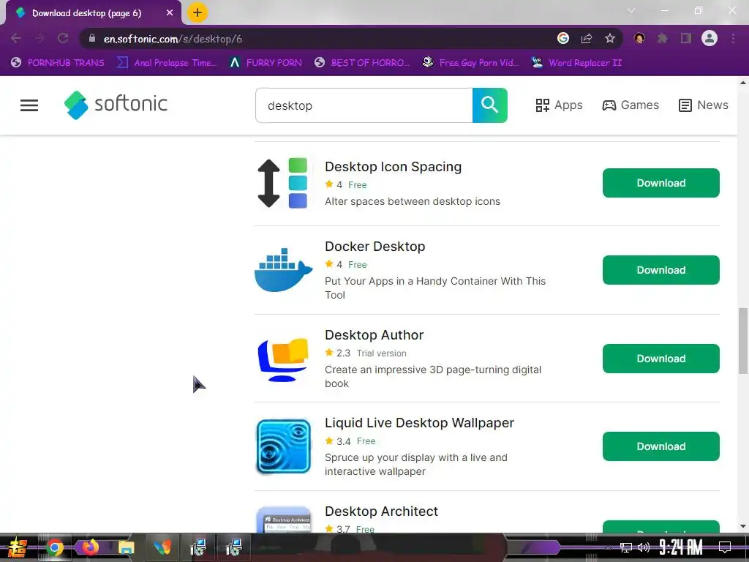Open the Word Replacer II bookmark

[x=576, y=63]
